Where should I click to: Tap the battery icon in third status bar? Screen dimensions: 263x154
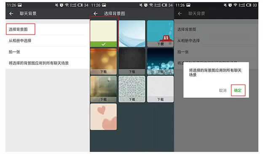[x=249, y=5]
